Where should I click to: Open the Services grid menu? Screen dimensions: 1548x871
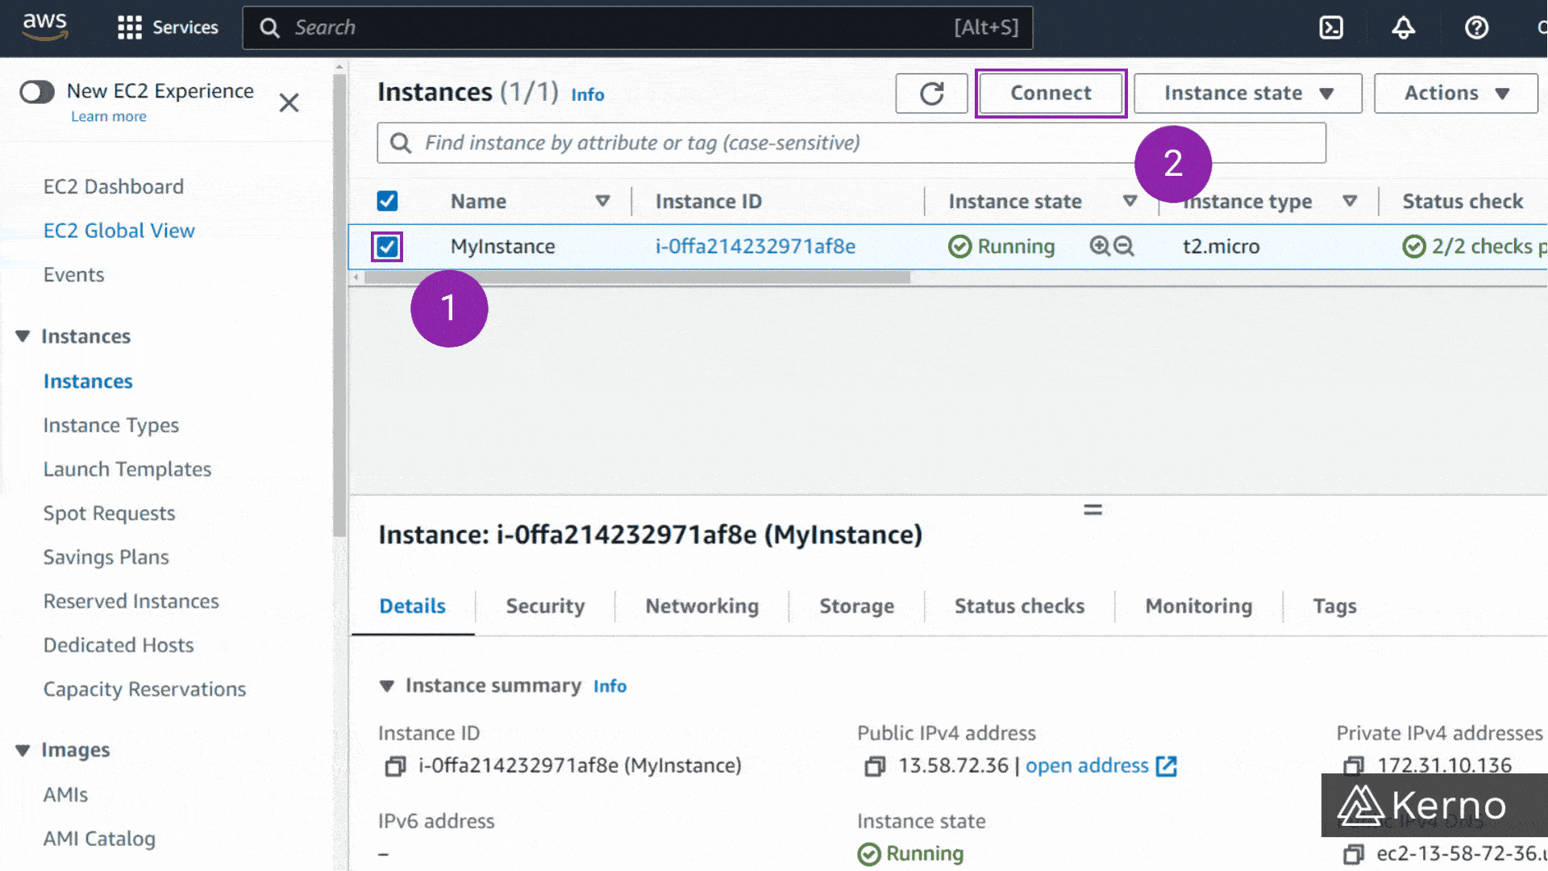(x=168, y=27)
